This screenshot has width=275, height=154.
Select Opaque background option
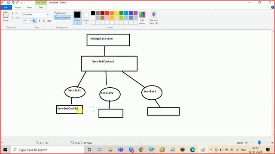point(60,13)
